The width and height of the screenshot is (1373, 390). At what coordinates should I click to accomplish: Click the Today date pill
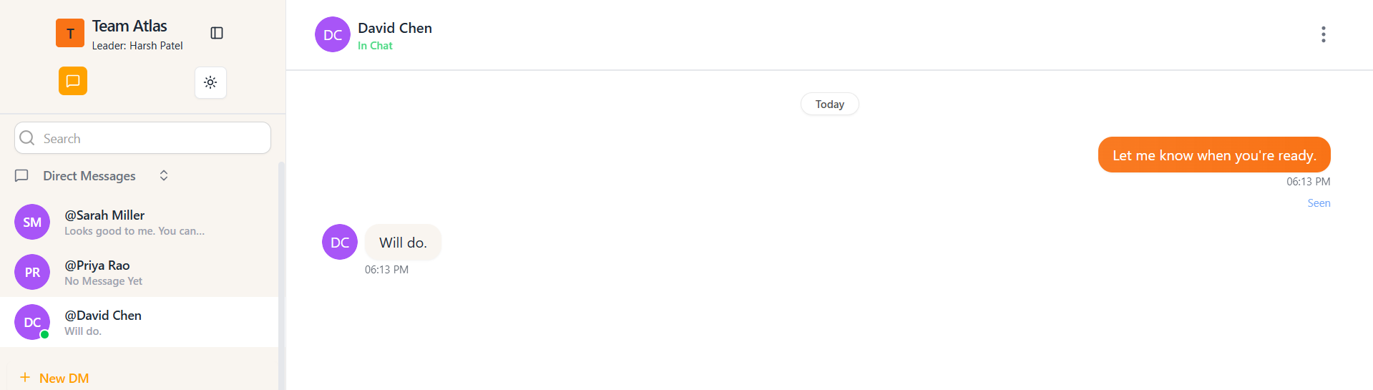click(x=829, y=104)
